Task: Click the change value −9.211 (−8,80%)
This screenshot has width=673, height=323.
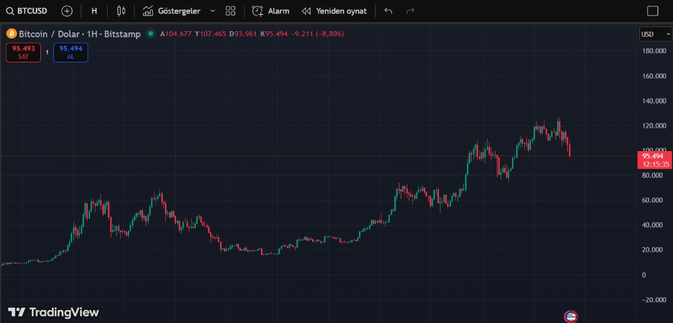Action: tap(318, 34)
